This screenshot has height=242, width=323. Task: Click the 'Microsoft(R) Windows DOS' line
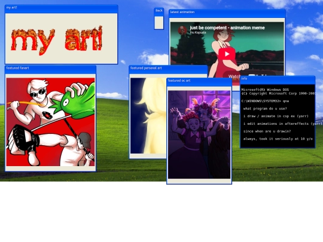click(x=265, y=90)
